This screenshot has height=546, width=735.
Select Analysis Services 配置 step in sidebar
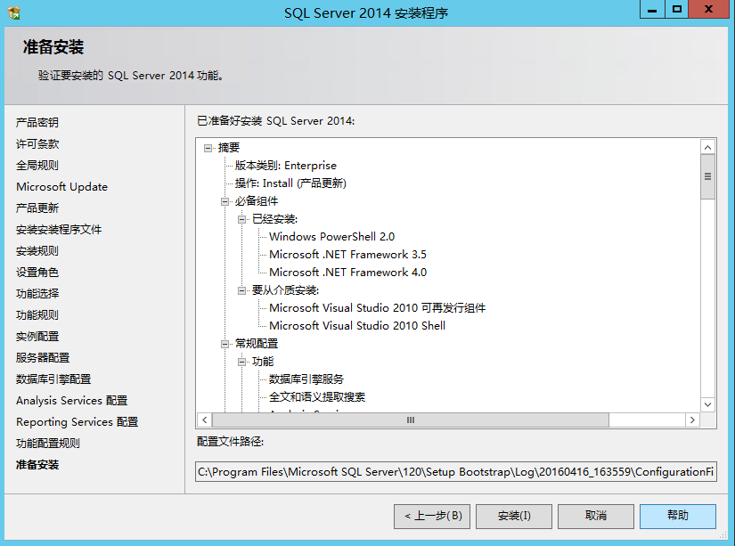point(72,401)
